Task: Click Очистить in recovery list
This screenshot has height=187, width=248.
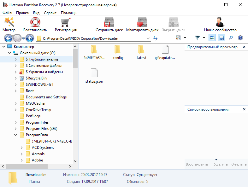Action: point(239,164)
